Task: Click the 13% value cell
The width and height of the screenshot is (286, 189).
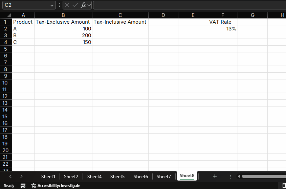Action: click(x=223, y=29)
